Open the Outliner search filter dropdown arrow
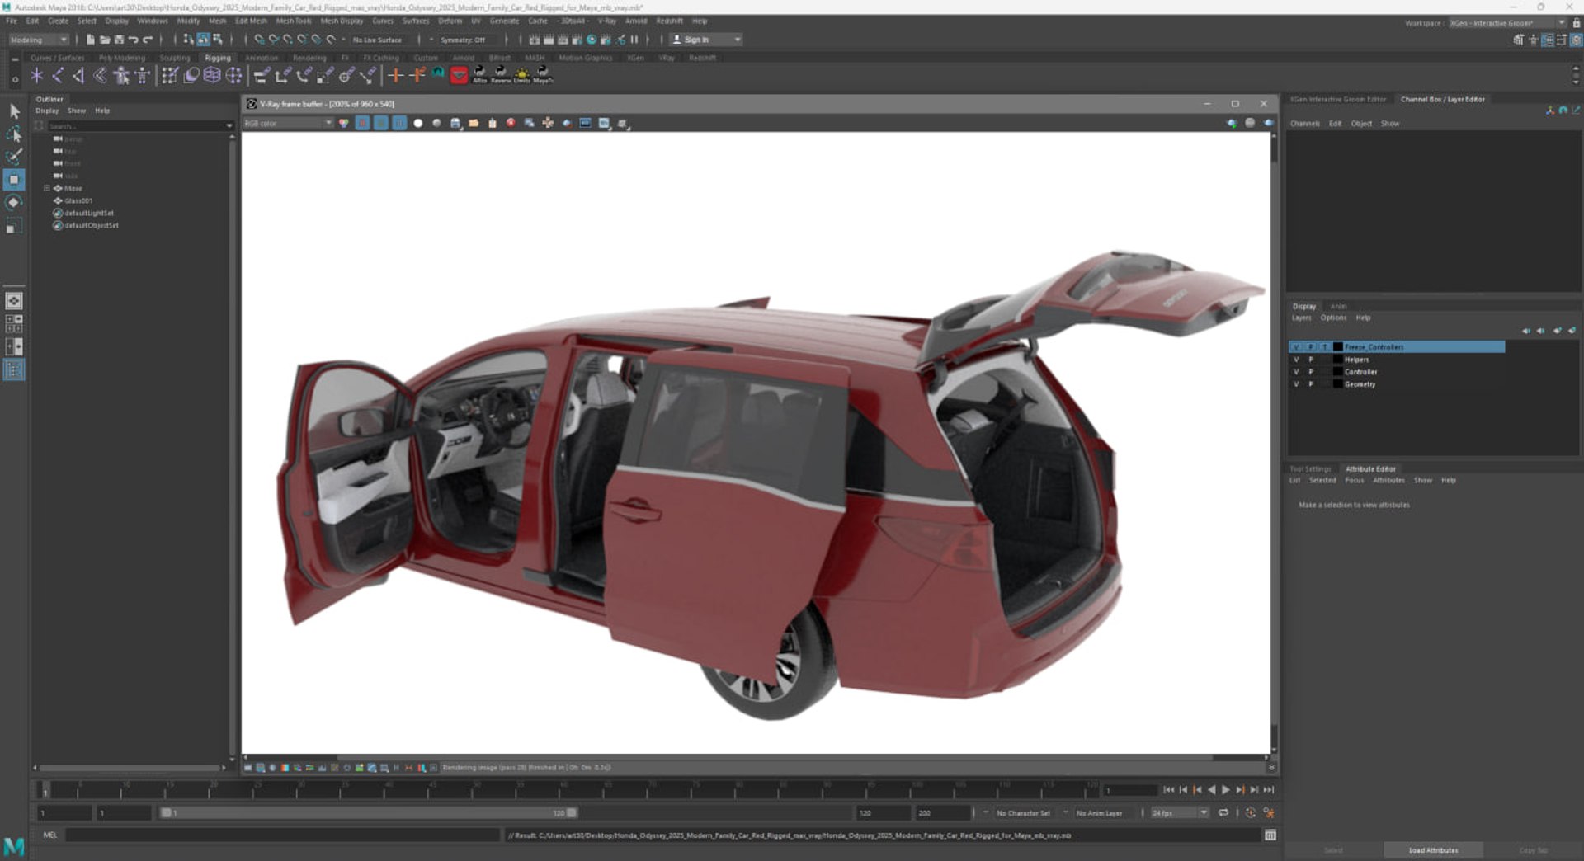1584x861 pixels. coord(229,126)
